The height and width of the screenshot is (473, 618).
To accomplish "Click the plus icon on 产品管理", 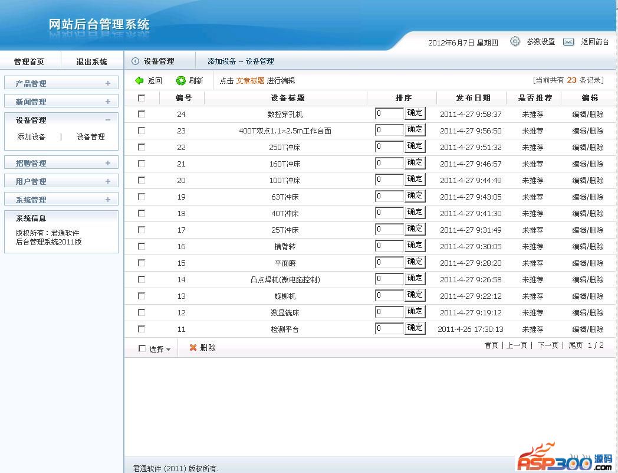I will [x=108, y=83].
